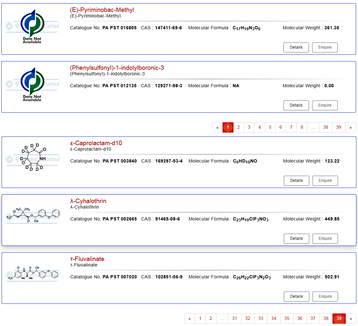Select page 35 in lower pagination

(x=287, y=319)
